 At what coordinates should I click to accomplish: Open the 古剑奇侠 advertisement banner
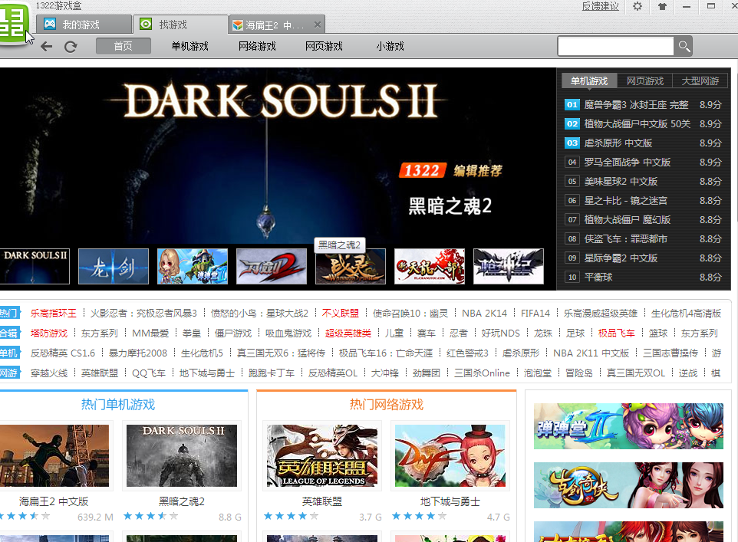(628, 485)
